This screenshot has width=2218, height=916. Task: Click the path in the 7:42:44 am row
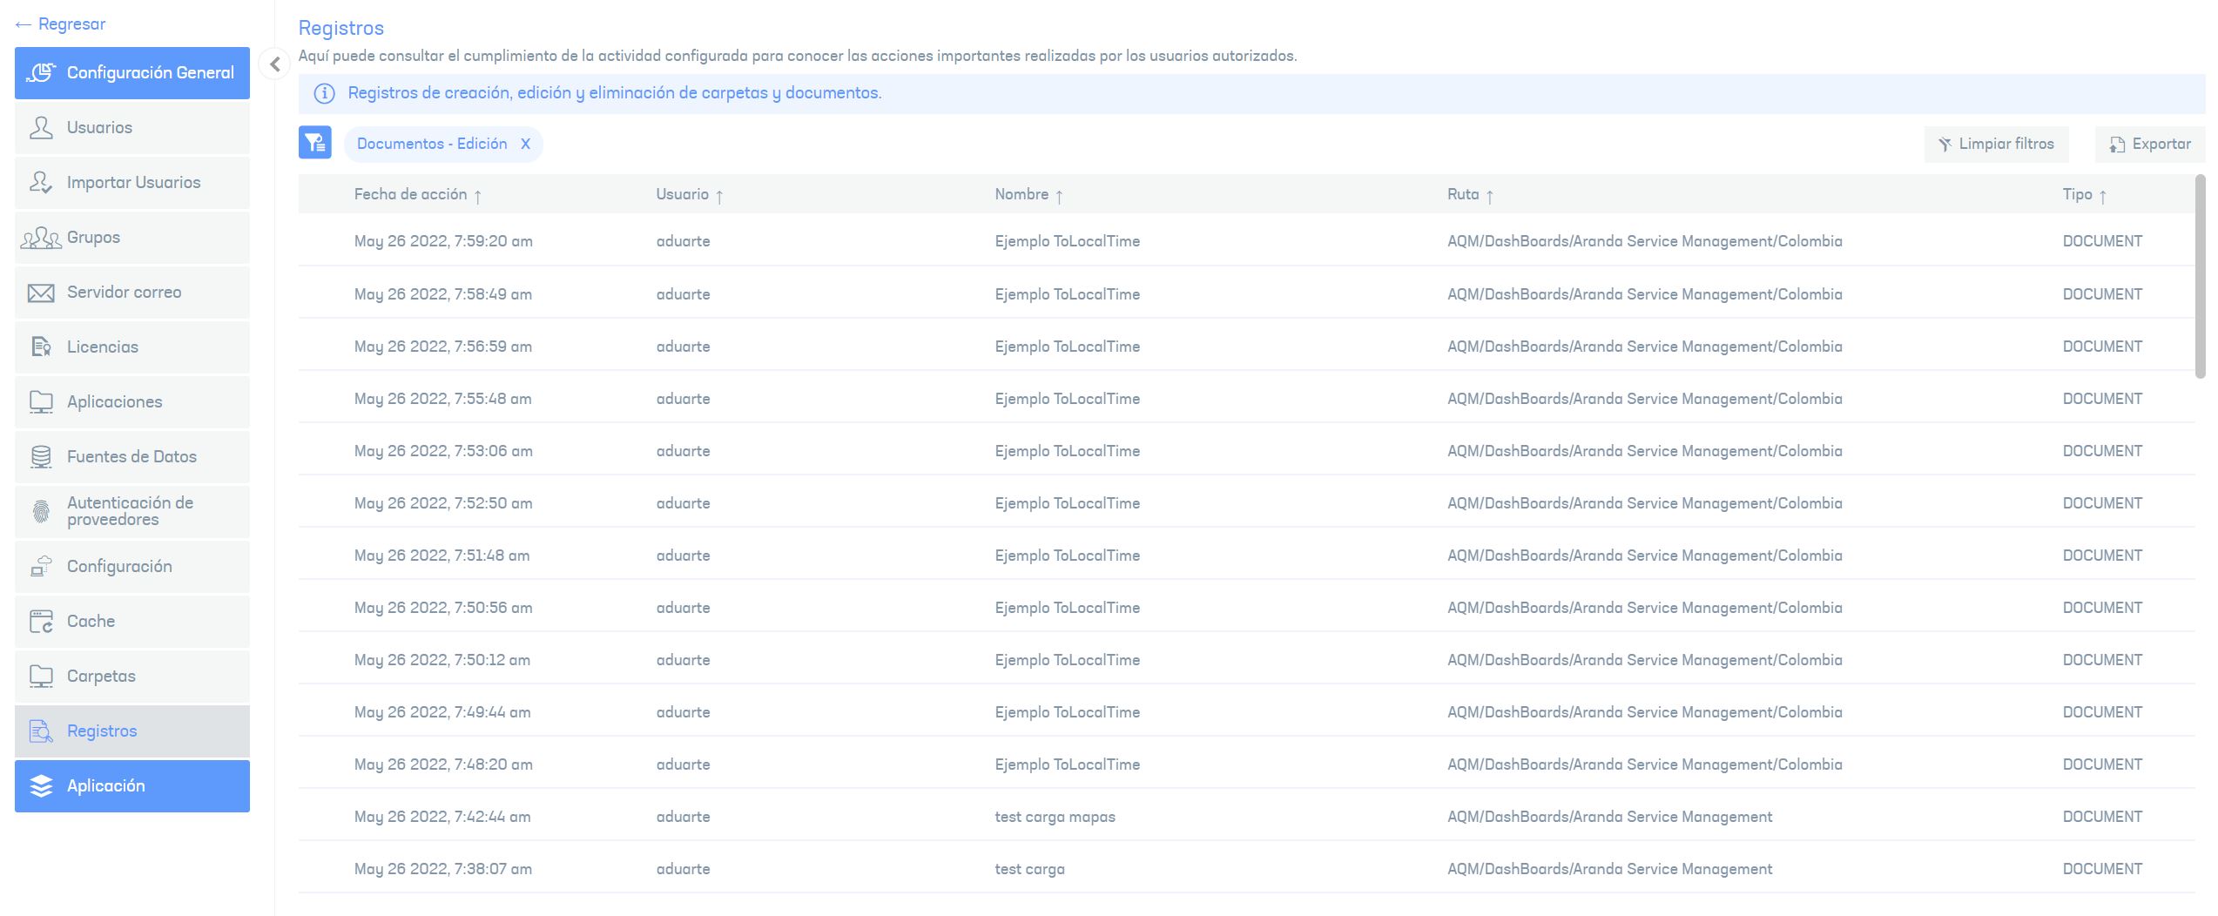tap(1610, 817)
